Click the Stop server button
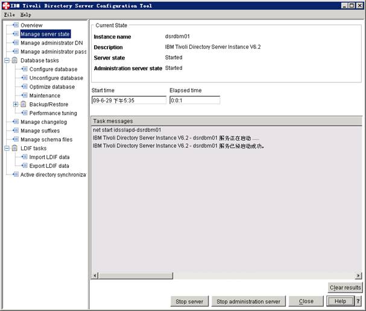Image resolution: width=366 pixels, height=311 pixels. pos(189,301)
